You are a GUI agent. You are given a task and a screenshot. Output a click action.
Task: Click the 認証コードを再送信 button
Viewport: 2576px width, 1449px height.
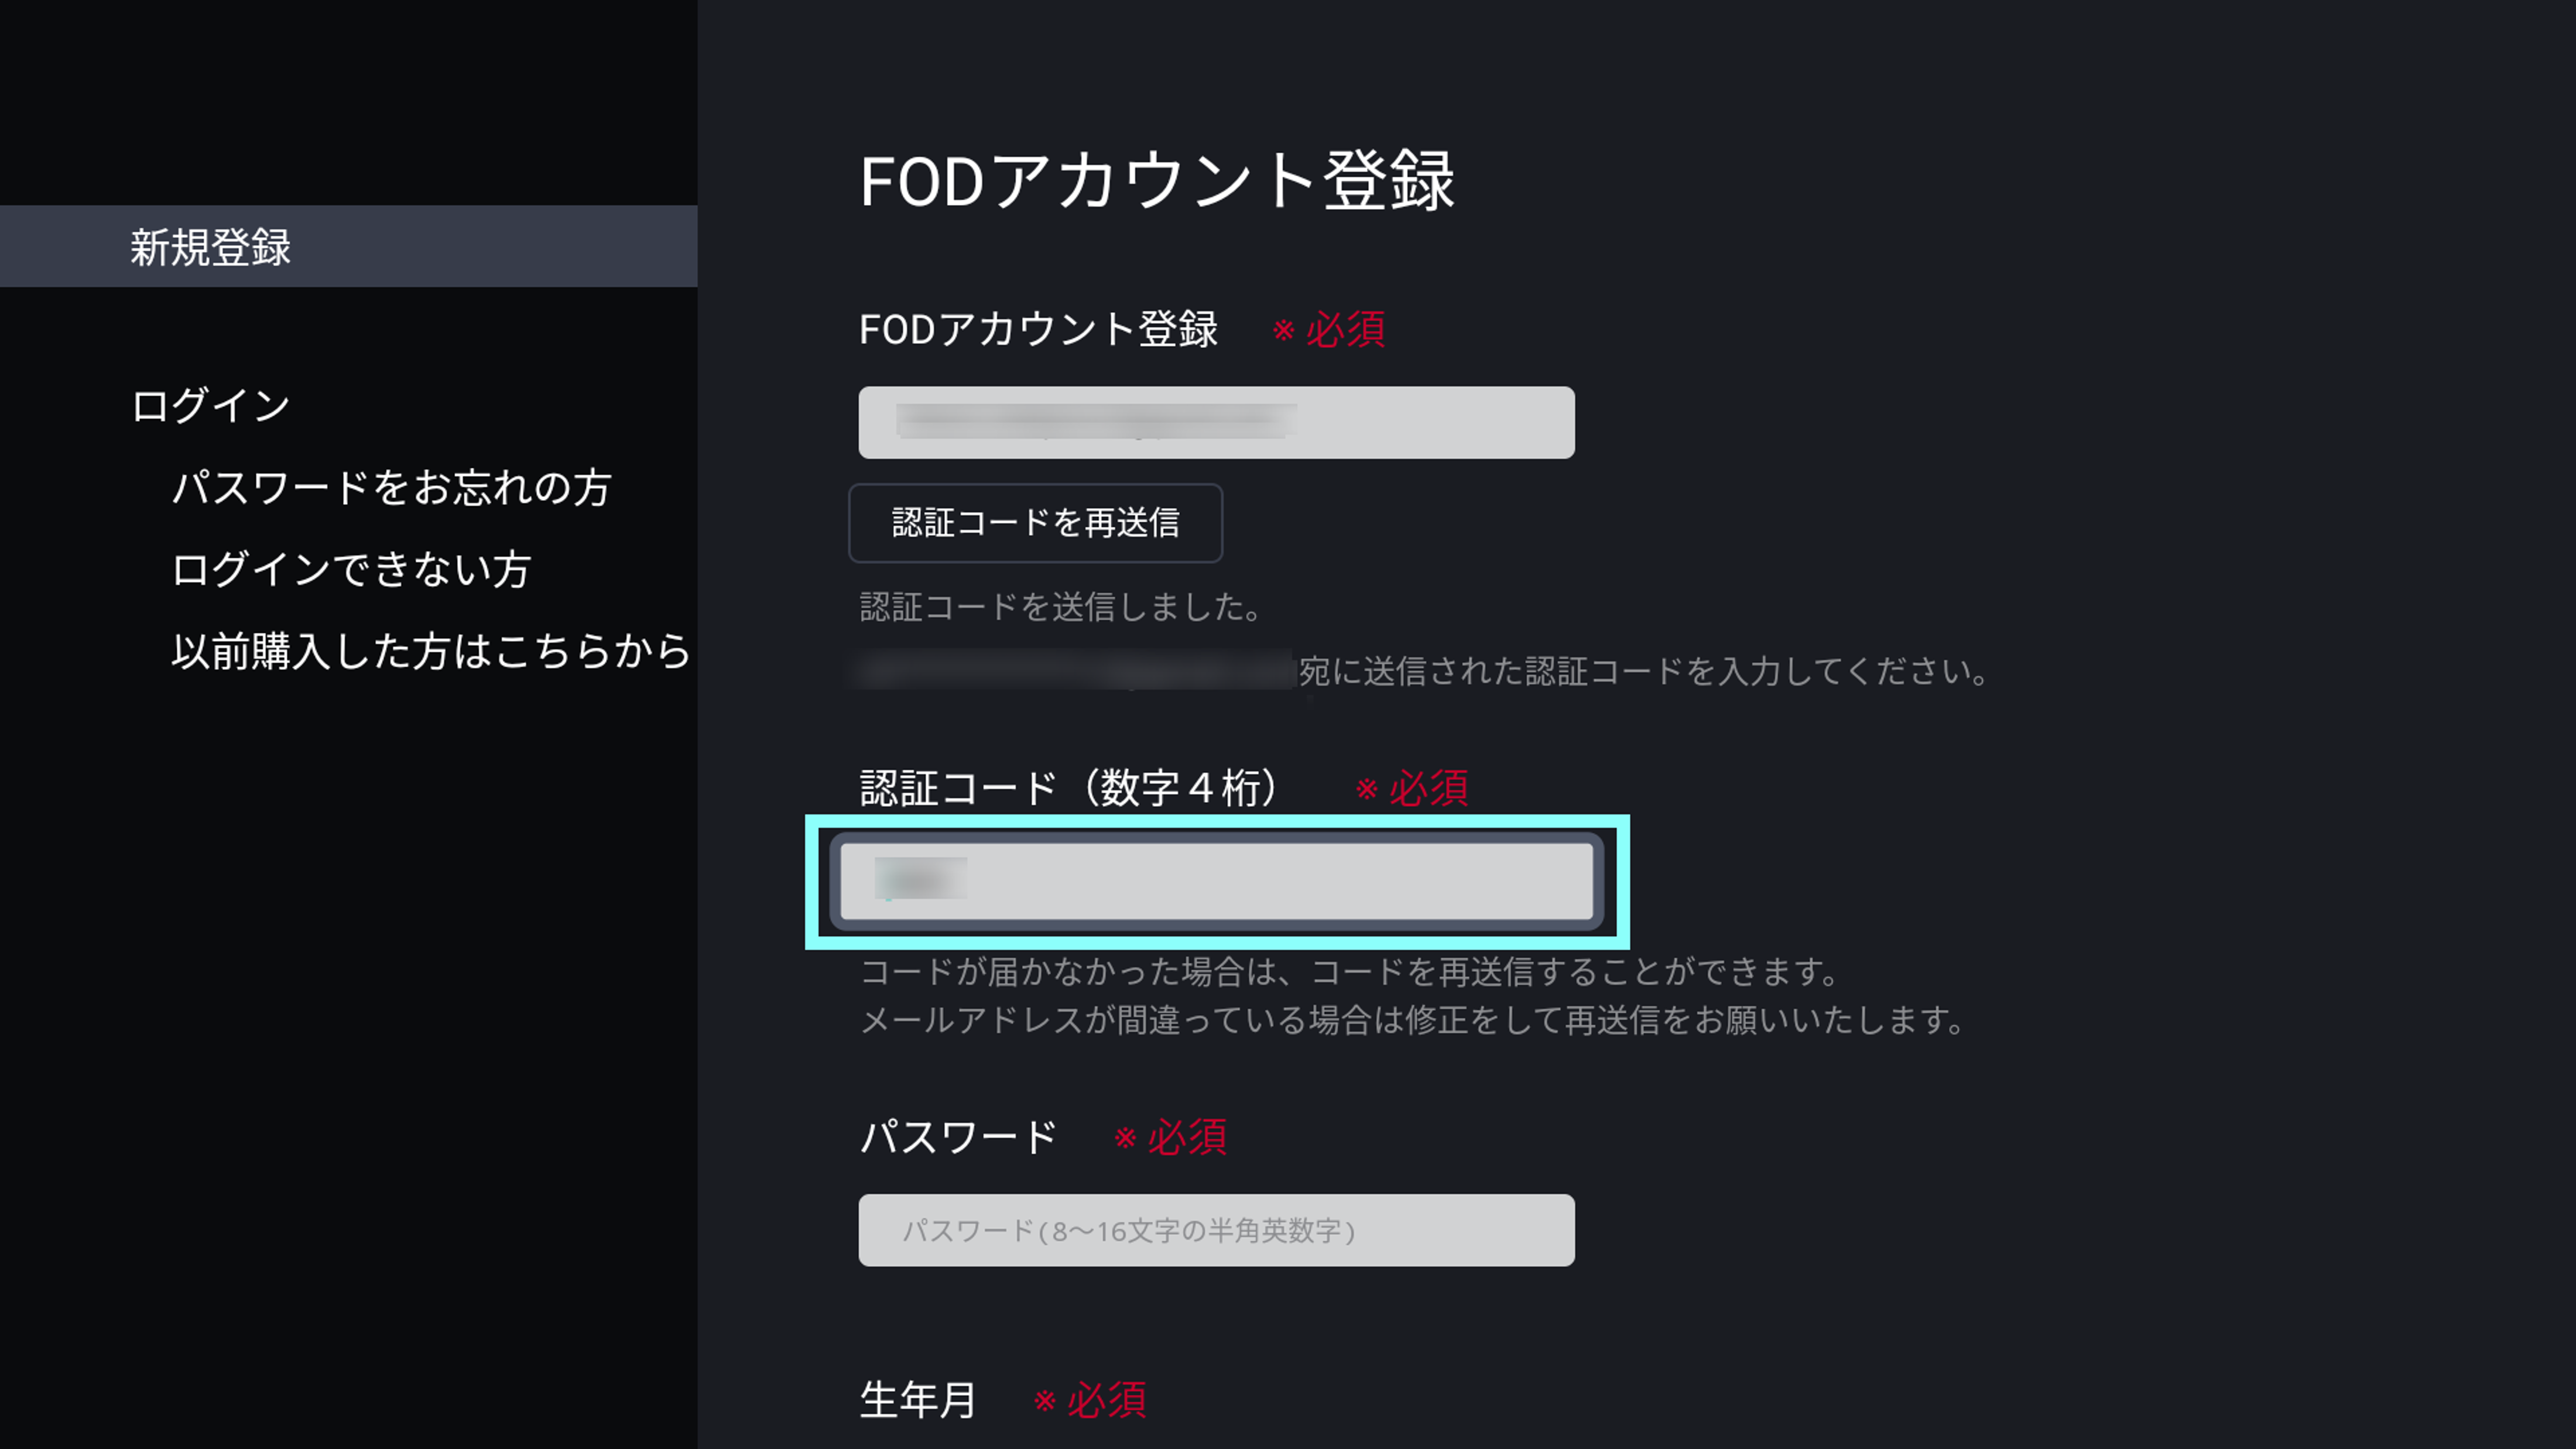(1035, 522)
